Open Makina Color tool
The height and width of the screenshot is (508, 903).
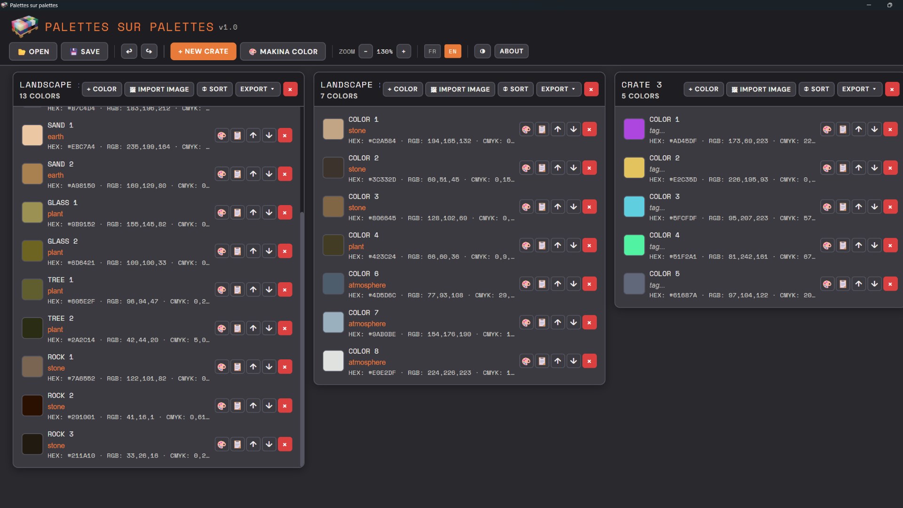click(x=283, y=51)
